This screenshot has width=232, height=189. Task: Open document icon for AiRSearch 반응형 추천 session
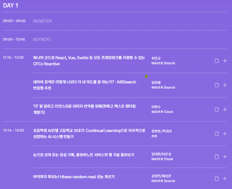coord(217,85)
